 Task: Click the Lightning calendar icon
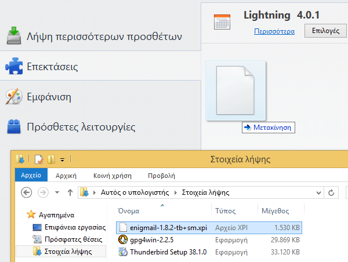(x=222, y=22)
